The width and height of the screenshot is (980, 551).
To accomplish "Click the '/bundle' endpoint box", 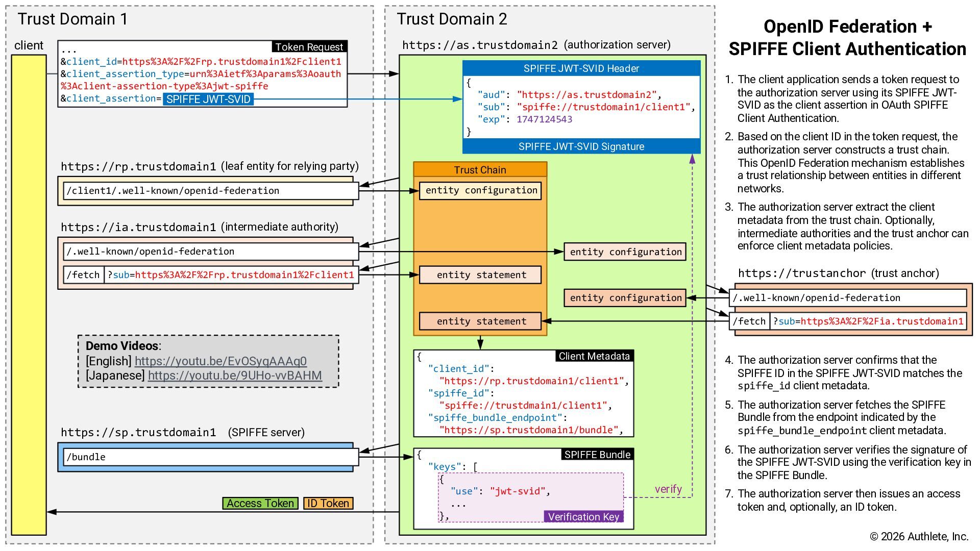I will (x=211, y=457).
